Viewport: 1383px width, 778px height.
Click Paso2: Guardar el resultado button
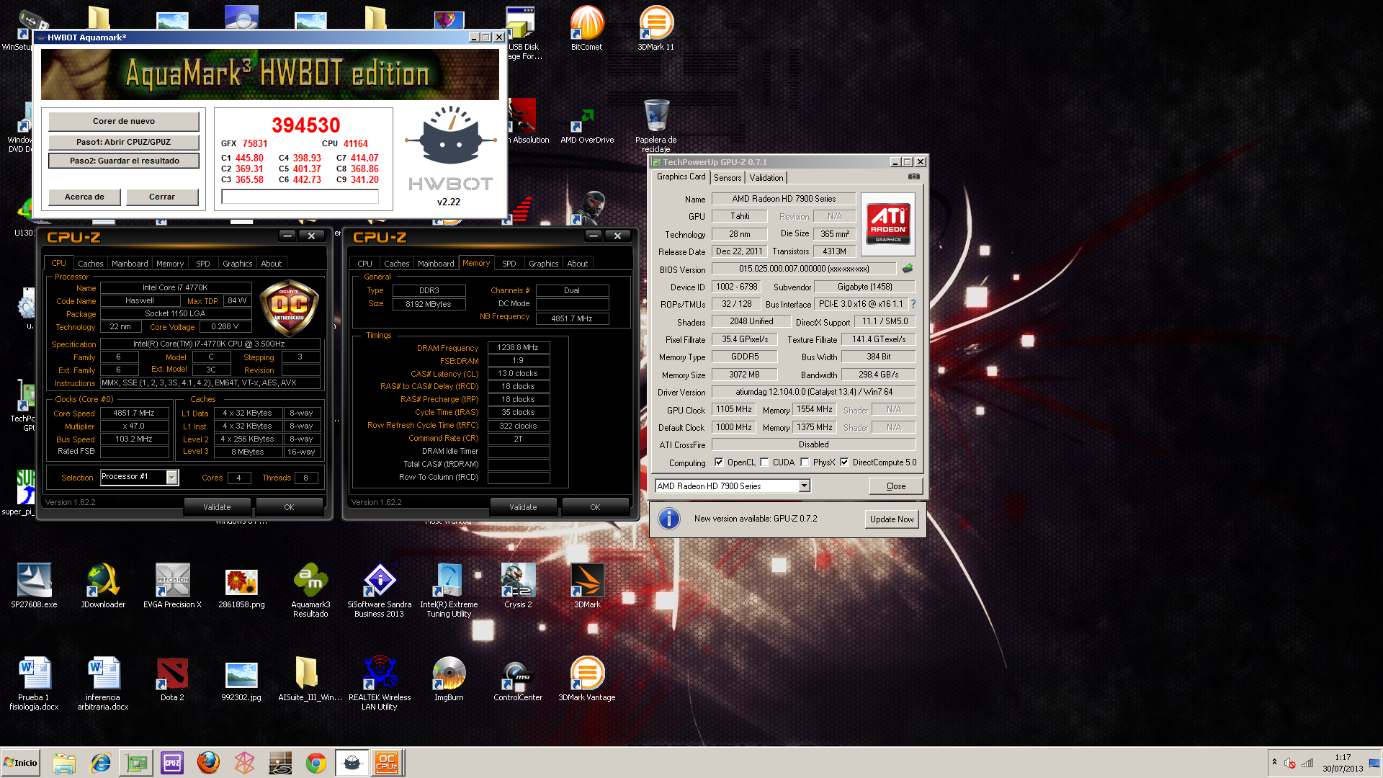pyautogui.click(x=124, y=161)
